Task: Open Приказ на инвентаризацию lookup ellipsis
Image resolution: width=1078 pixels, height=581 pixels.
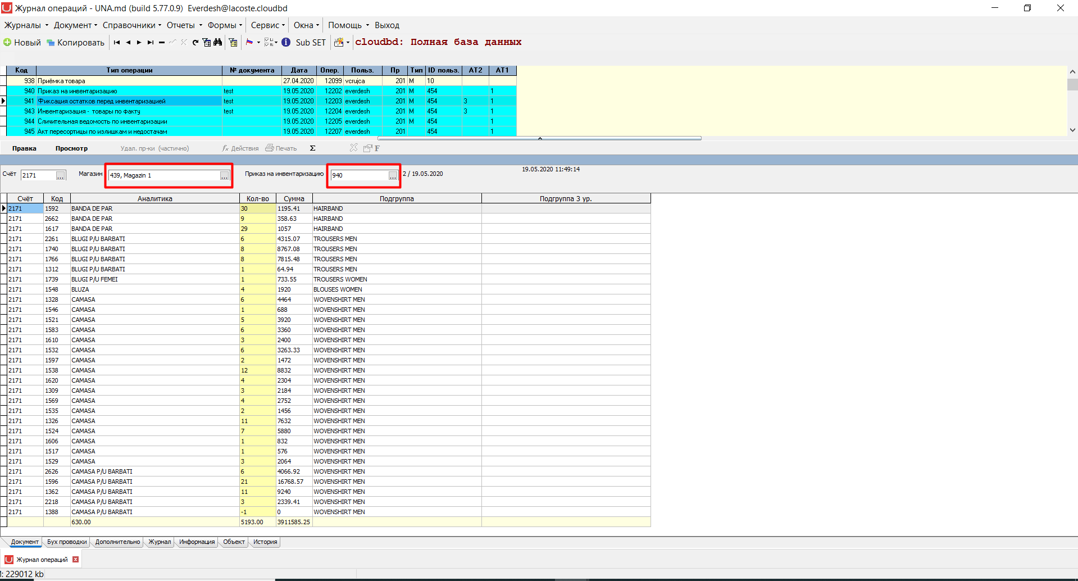Action: coord(393,175)
